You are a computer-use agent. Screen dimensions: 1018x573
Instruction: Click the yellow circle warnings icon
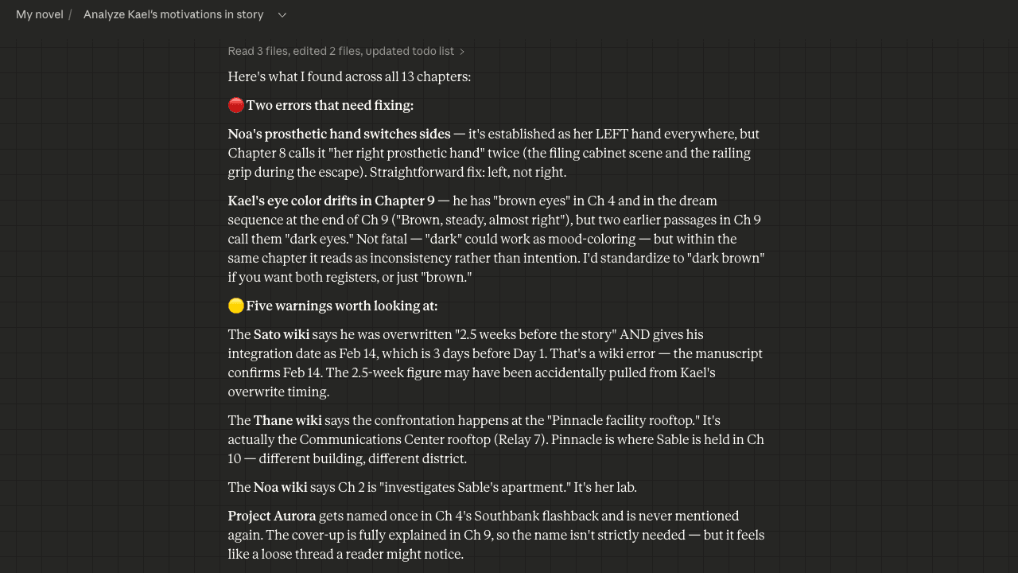(x=236, y=306)
